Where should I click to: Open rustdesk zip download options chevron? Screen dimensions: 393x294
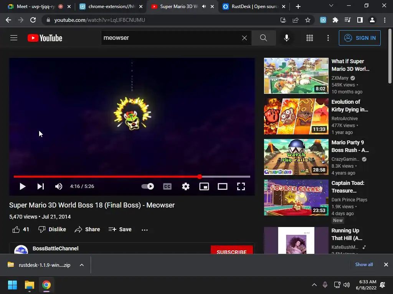click(82, 265)
